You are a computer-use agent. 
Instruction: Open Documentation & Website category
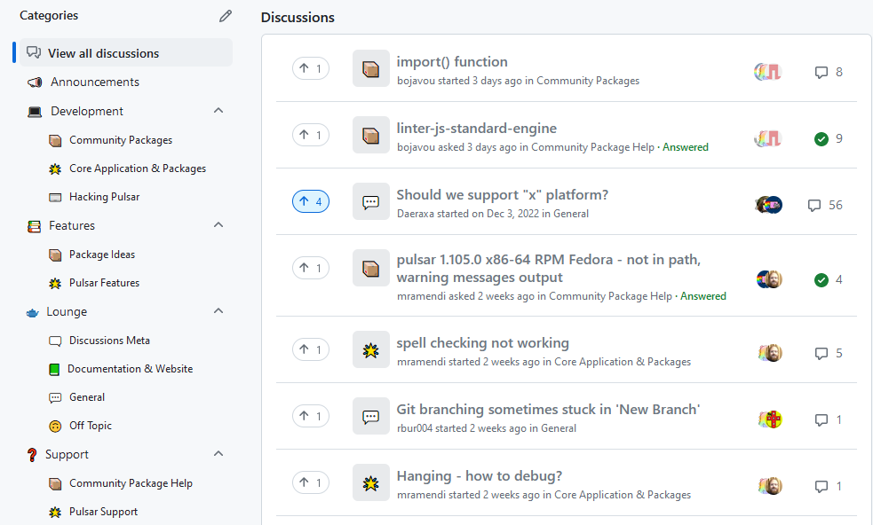(130, 369)
